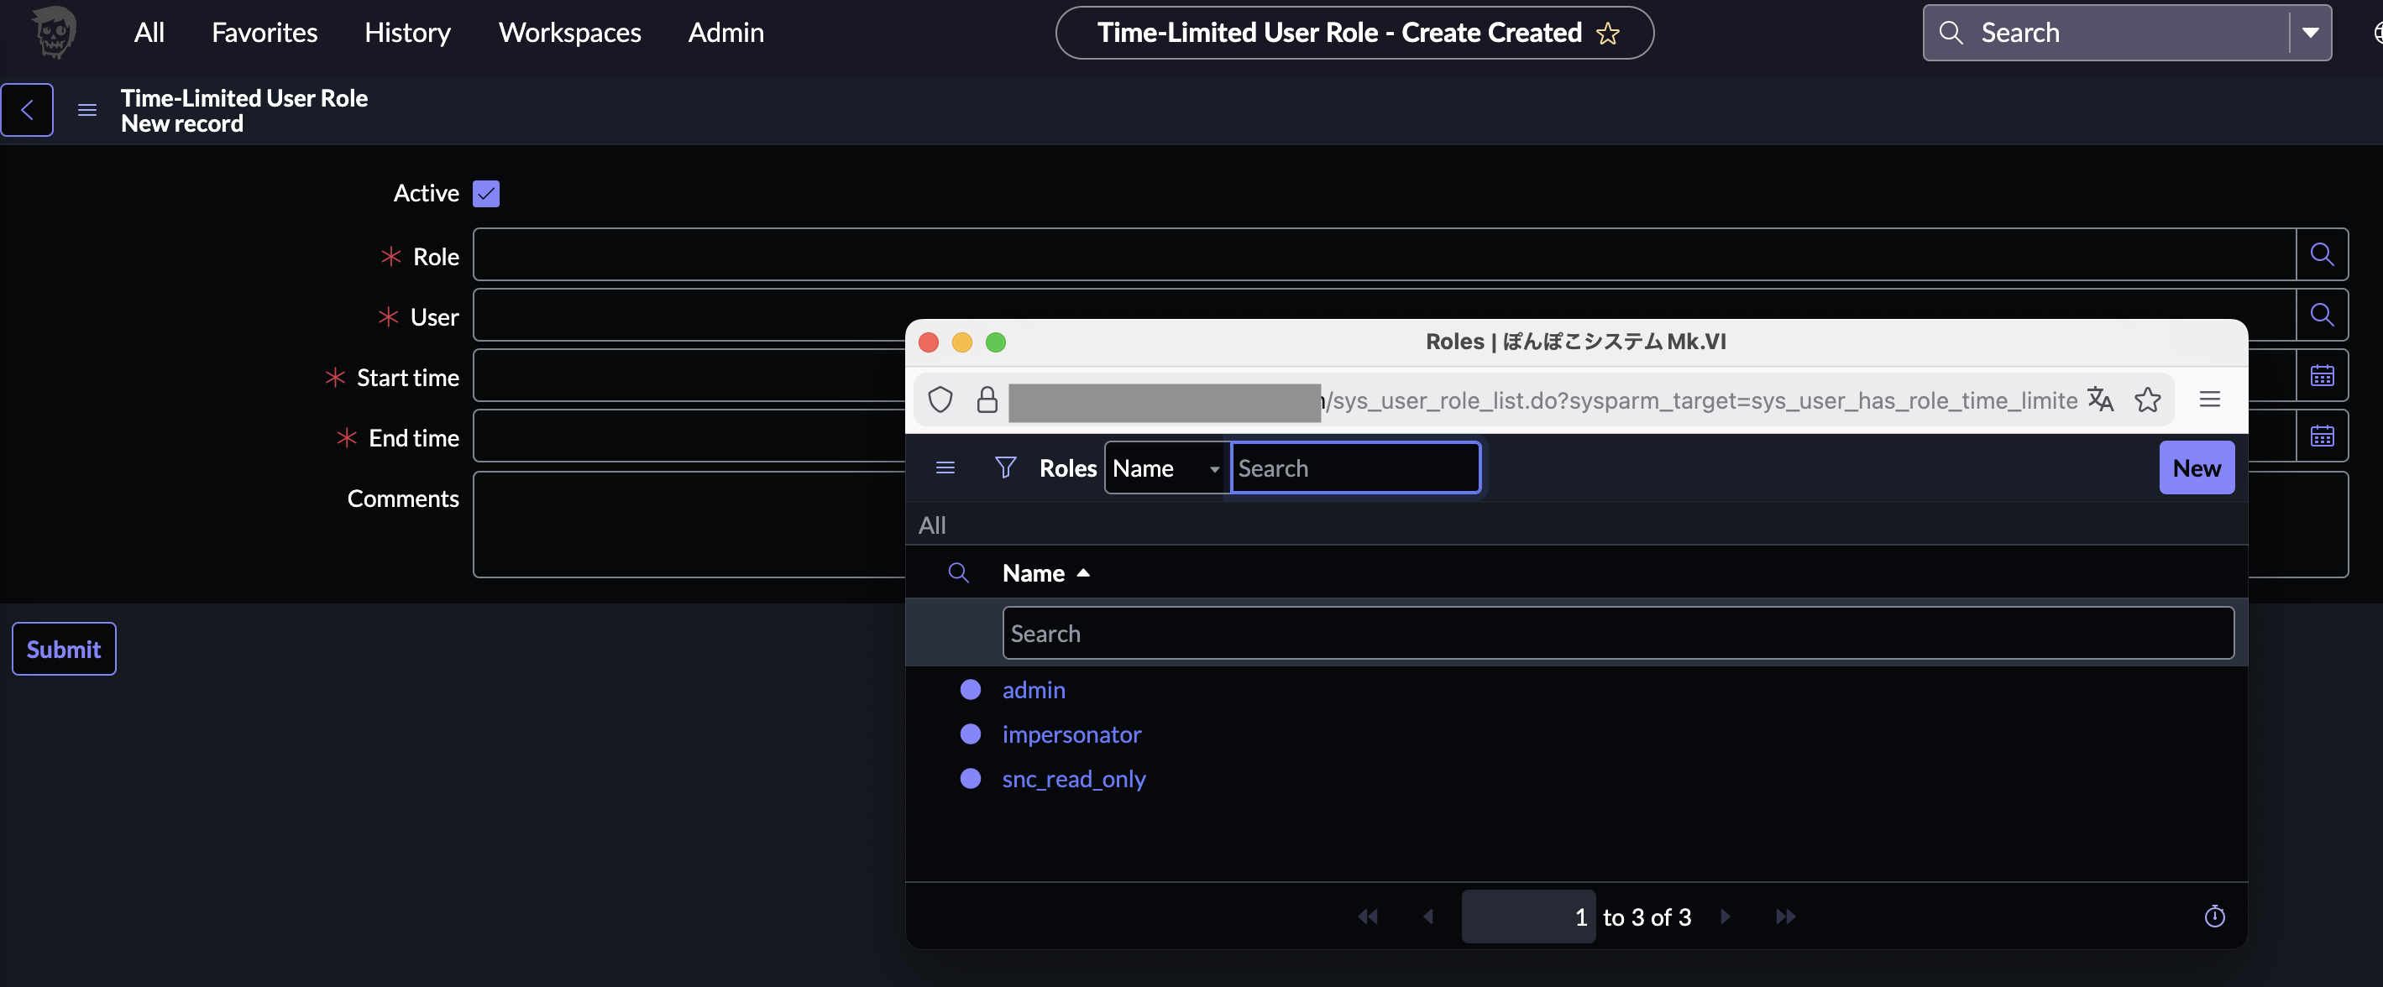This screenshot has height=987, width=2383.
Task: Open the Start time calendar picker
Action: pos(2321,375)
